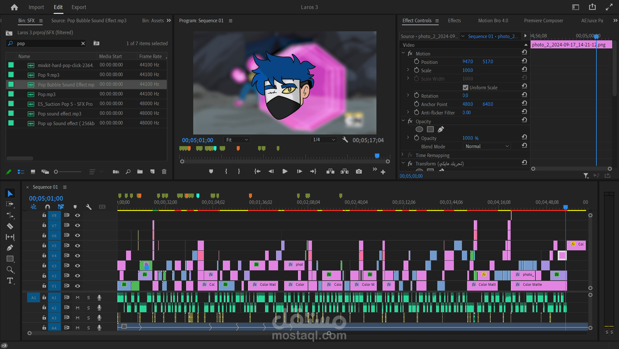This screenshot has height=349, width=619.
Task: Adjust Project panel thumbnail zoom slider
Action: tap(56, 172)
